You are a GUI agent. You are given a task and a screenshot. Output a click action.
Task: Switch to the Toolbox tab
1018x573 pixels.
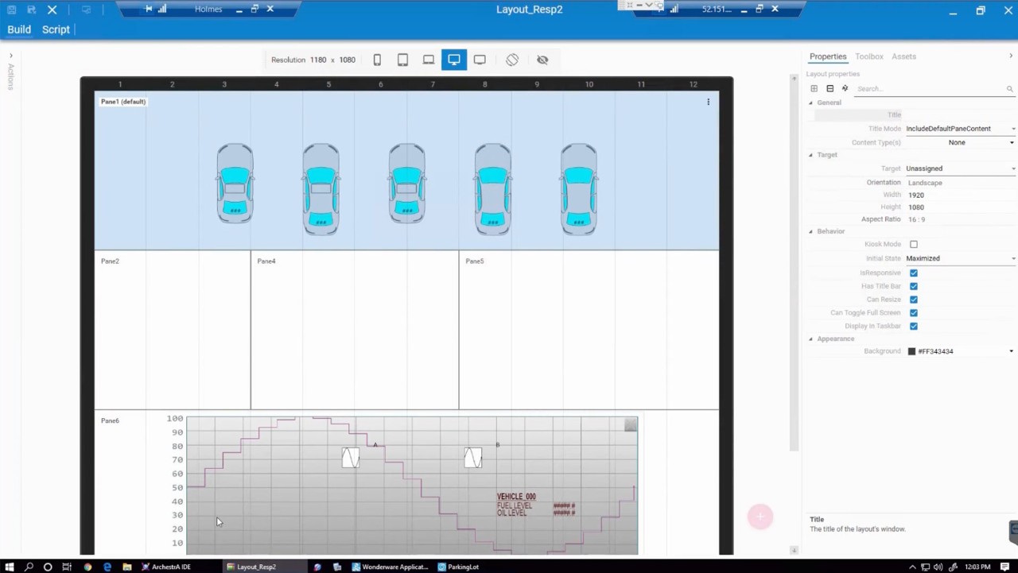[x=868, y=56]
